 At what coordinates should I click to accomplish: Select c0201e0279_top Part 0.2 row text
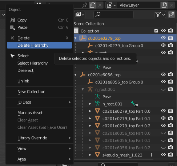126,126
